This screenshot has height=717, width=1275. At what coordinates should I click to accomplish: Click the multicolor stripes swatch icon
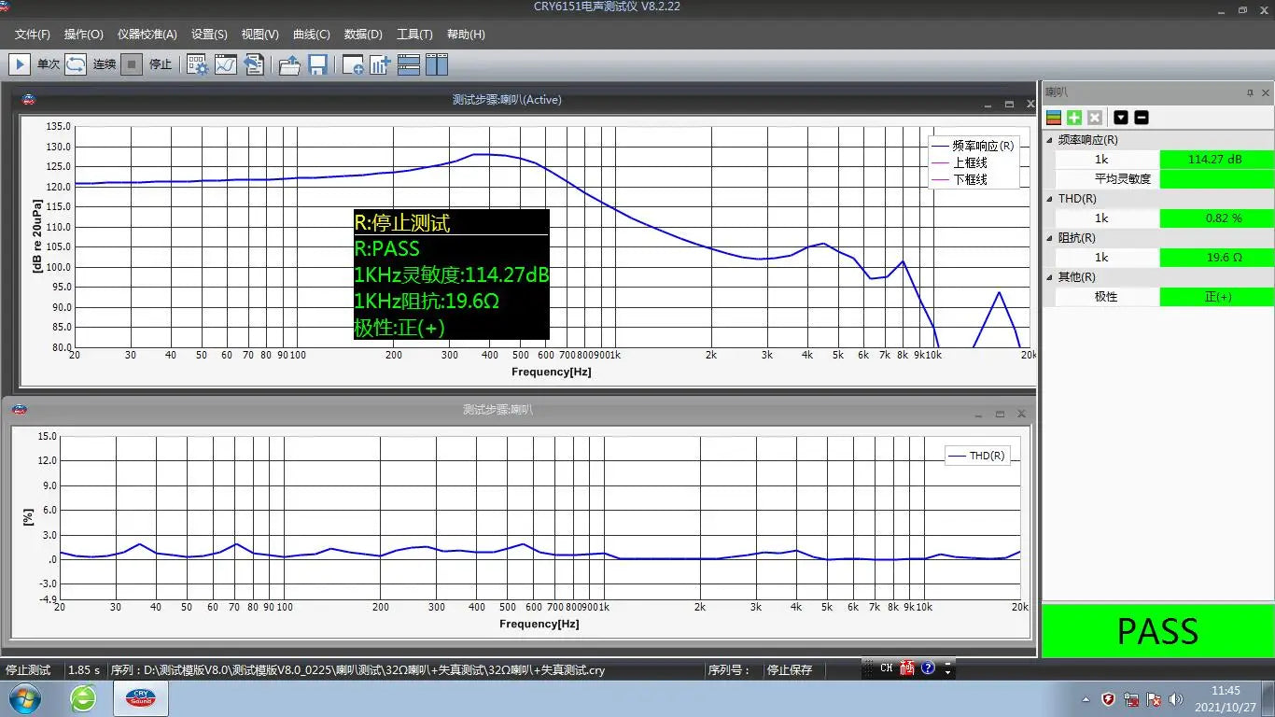(1054, 118)
